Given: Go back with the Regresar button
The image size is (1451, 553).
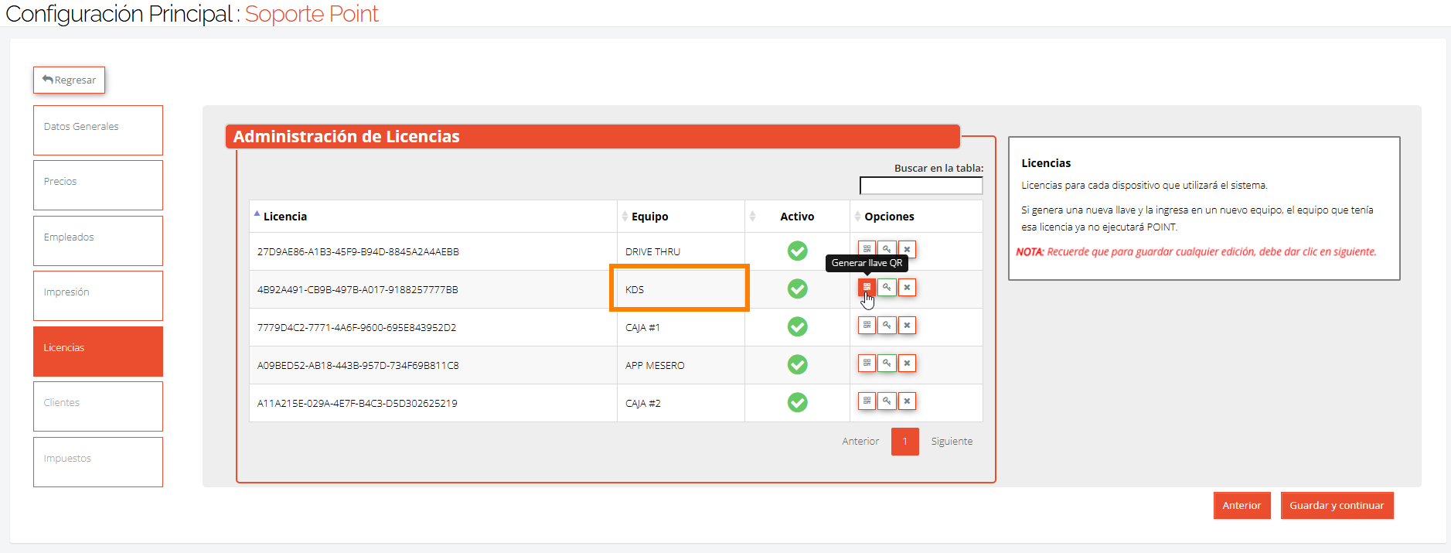Looking at the screenshot, I should tap(69, 80).
